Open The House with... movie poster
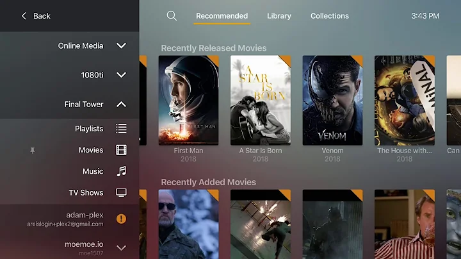Viewport: 461px width, 259px height. coord(405,101)
